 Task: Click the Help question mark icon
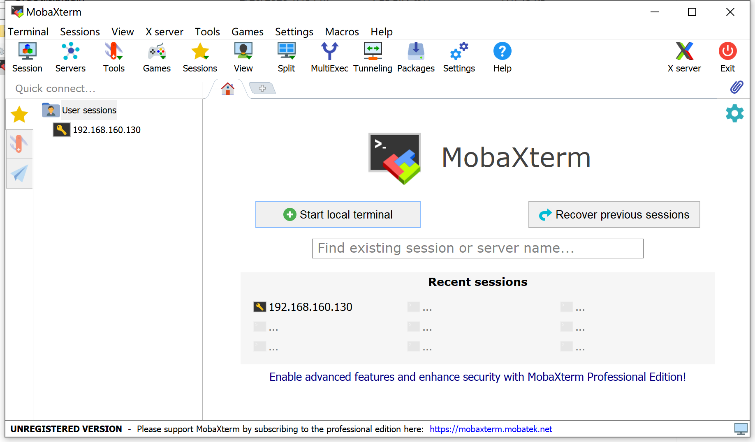click(x=503, y=58)
